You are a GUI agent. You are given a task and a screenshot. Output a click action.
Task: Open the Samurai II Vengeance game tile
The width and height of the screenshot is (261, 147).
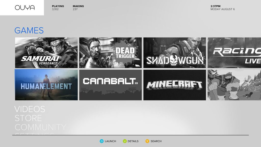pyautogui.click(x=46, y=53)
